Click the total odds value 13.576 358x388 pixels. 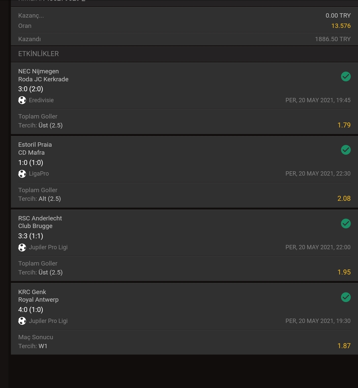click(x=341, y=26)
